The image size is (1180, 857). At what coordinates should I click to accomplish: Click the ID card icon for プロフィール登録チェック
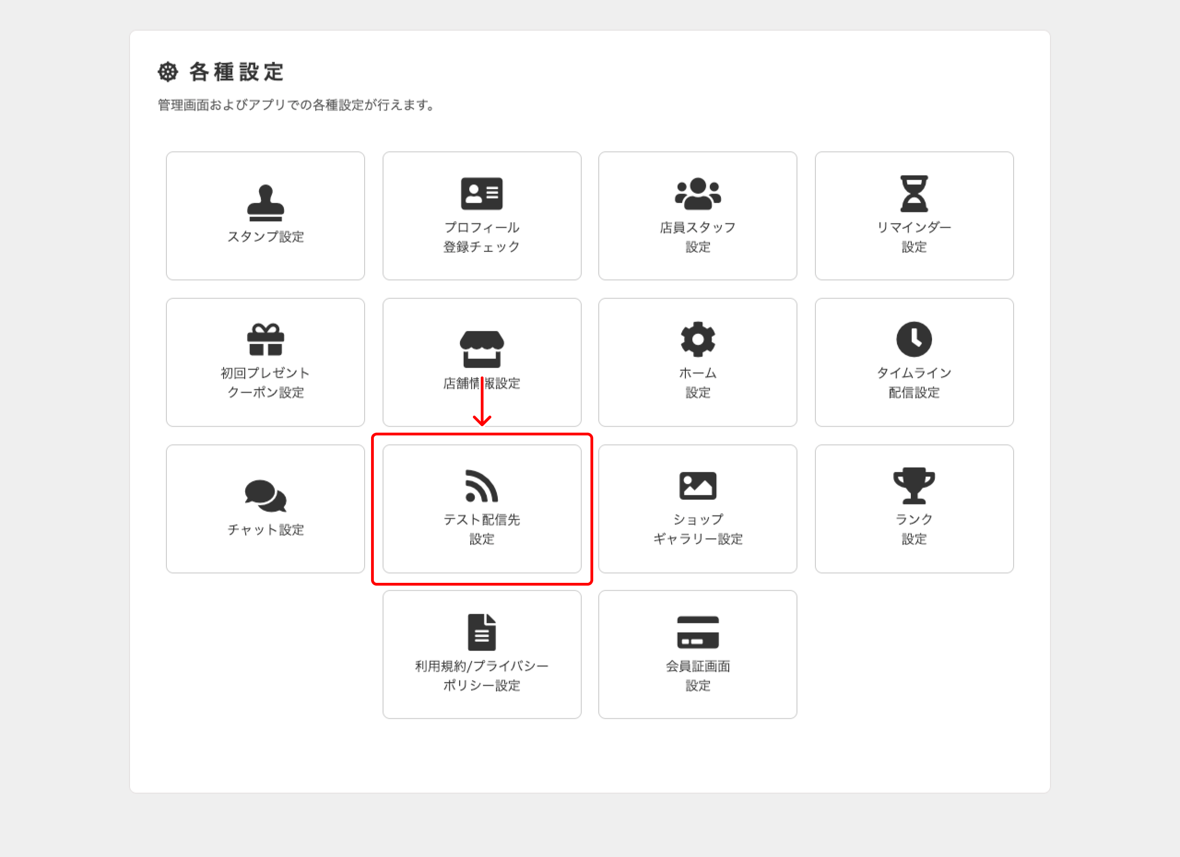click(482, 194)
